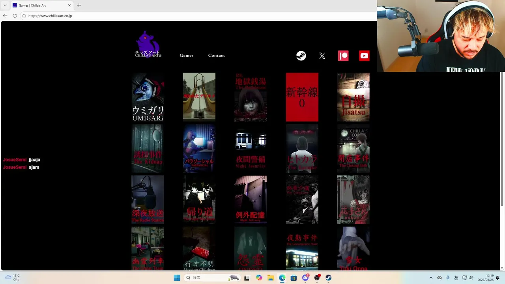
Task: Open the wheelchair caretaker game cover
Action: (x=302, y=200)
